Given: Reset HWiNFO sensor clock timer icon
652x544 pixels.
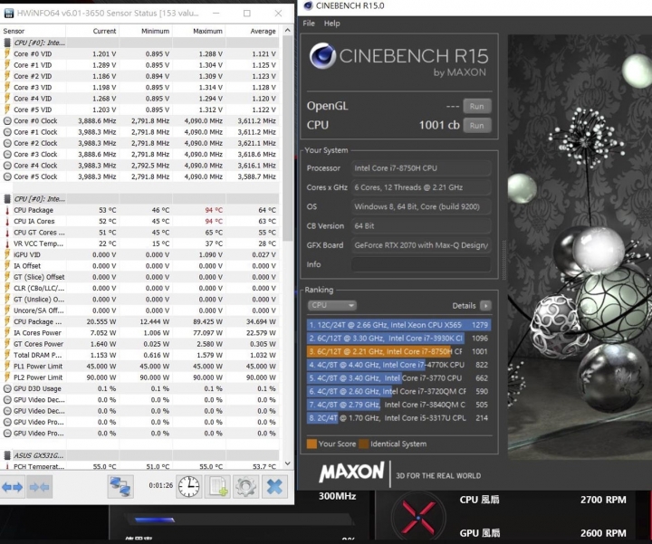Looking at the screenshot, I should click(188, 487).
